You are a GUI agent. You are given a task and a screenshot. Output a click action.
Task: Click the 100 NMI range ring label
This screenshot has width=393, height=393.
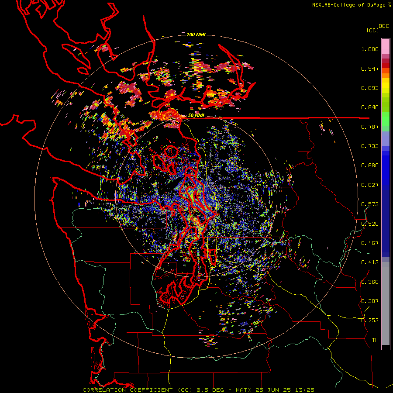coord(196,34)
